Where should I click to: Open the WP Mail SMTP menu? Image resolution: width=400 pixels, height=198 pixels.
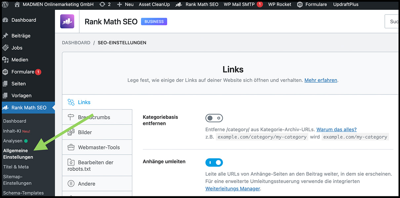coord(240,5)
